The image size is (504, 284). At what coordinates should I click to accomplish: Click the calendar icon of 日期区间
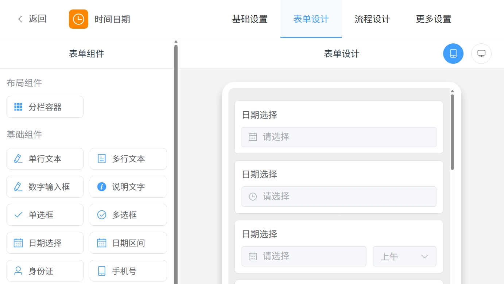pos(102,243)
